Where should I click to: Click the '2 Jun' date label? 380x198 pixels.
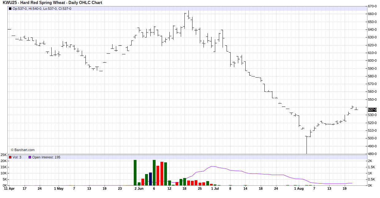139,189
